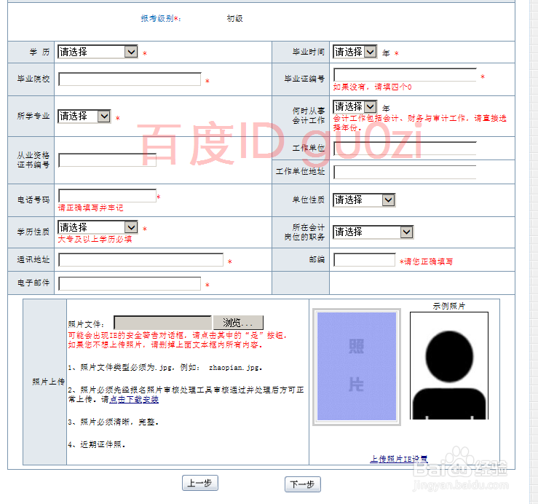This screenshot has height=504, width=538.
Task: Click the 照片文件 path field
Action: pyautogui.click(x=162, y=323)
